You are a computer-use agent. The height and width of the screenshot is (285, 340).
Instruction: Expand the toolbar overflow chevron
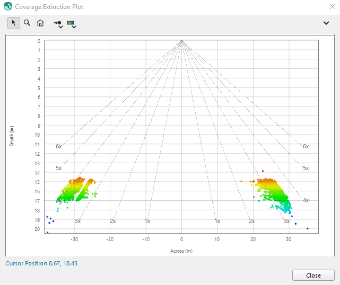point(326,23)
